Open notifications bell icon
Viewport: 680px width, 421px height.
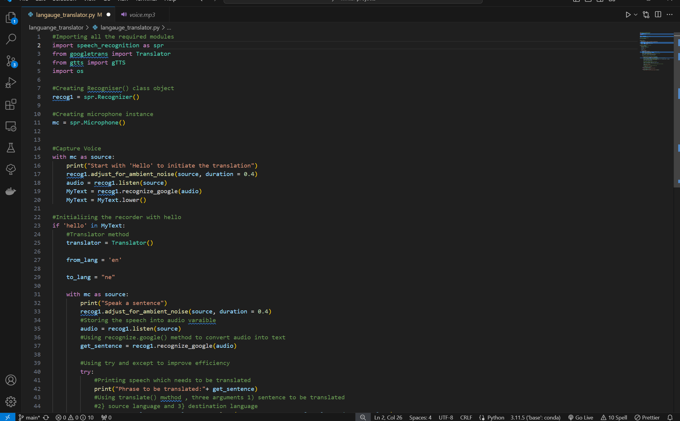(670, 417)
